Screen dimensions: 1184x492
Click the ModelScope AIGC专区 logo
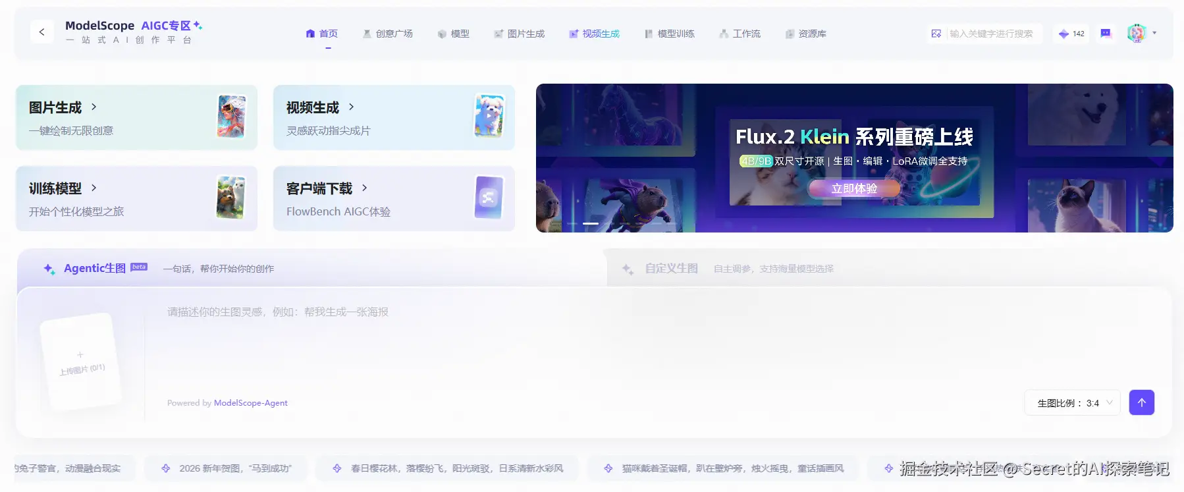tap(134, 32)
